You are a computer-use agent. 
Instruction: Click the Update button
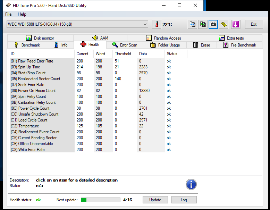pyautogui.click(x=155, y=200)
